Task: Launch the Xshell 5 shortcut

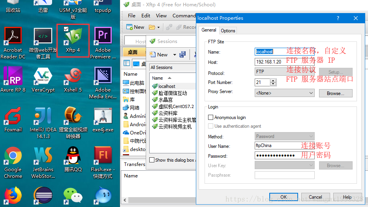Action: pos(73,79)
